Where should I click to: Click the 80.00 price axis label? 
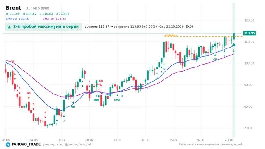pyautogui.click(x=248, y=107)
